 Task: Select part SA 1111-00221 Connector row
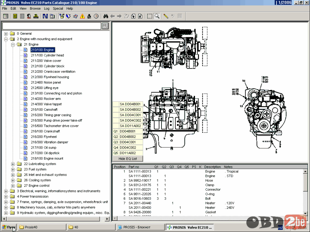(208, 190)
